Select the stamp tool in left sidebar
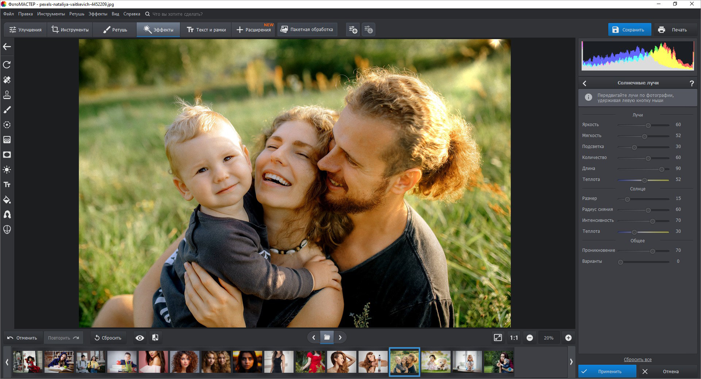The height and width of the screenshot is (379, 701). coord(7,95)
